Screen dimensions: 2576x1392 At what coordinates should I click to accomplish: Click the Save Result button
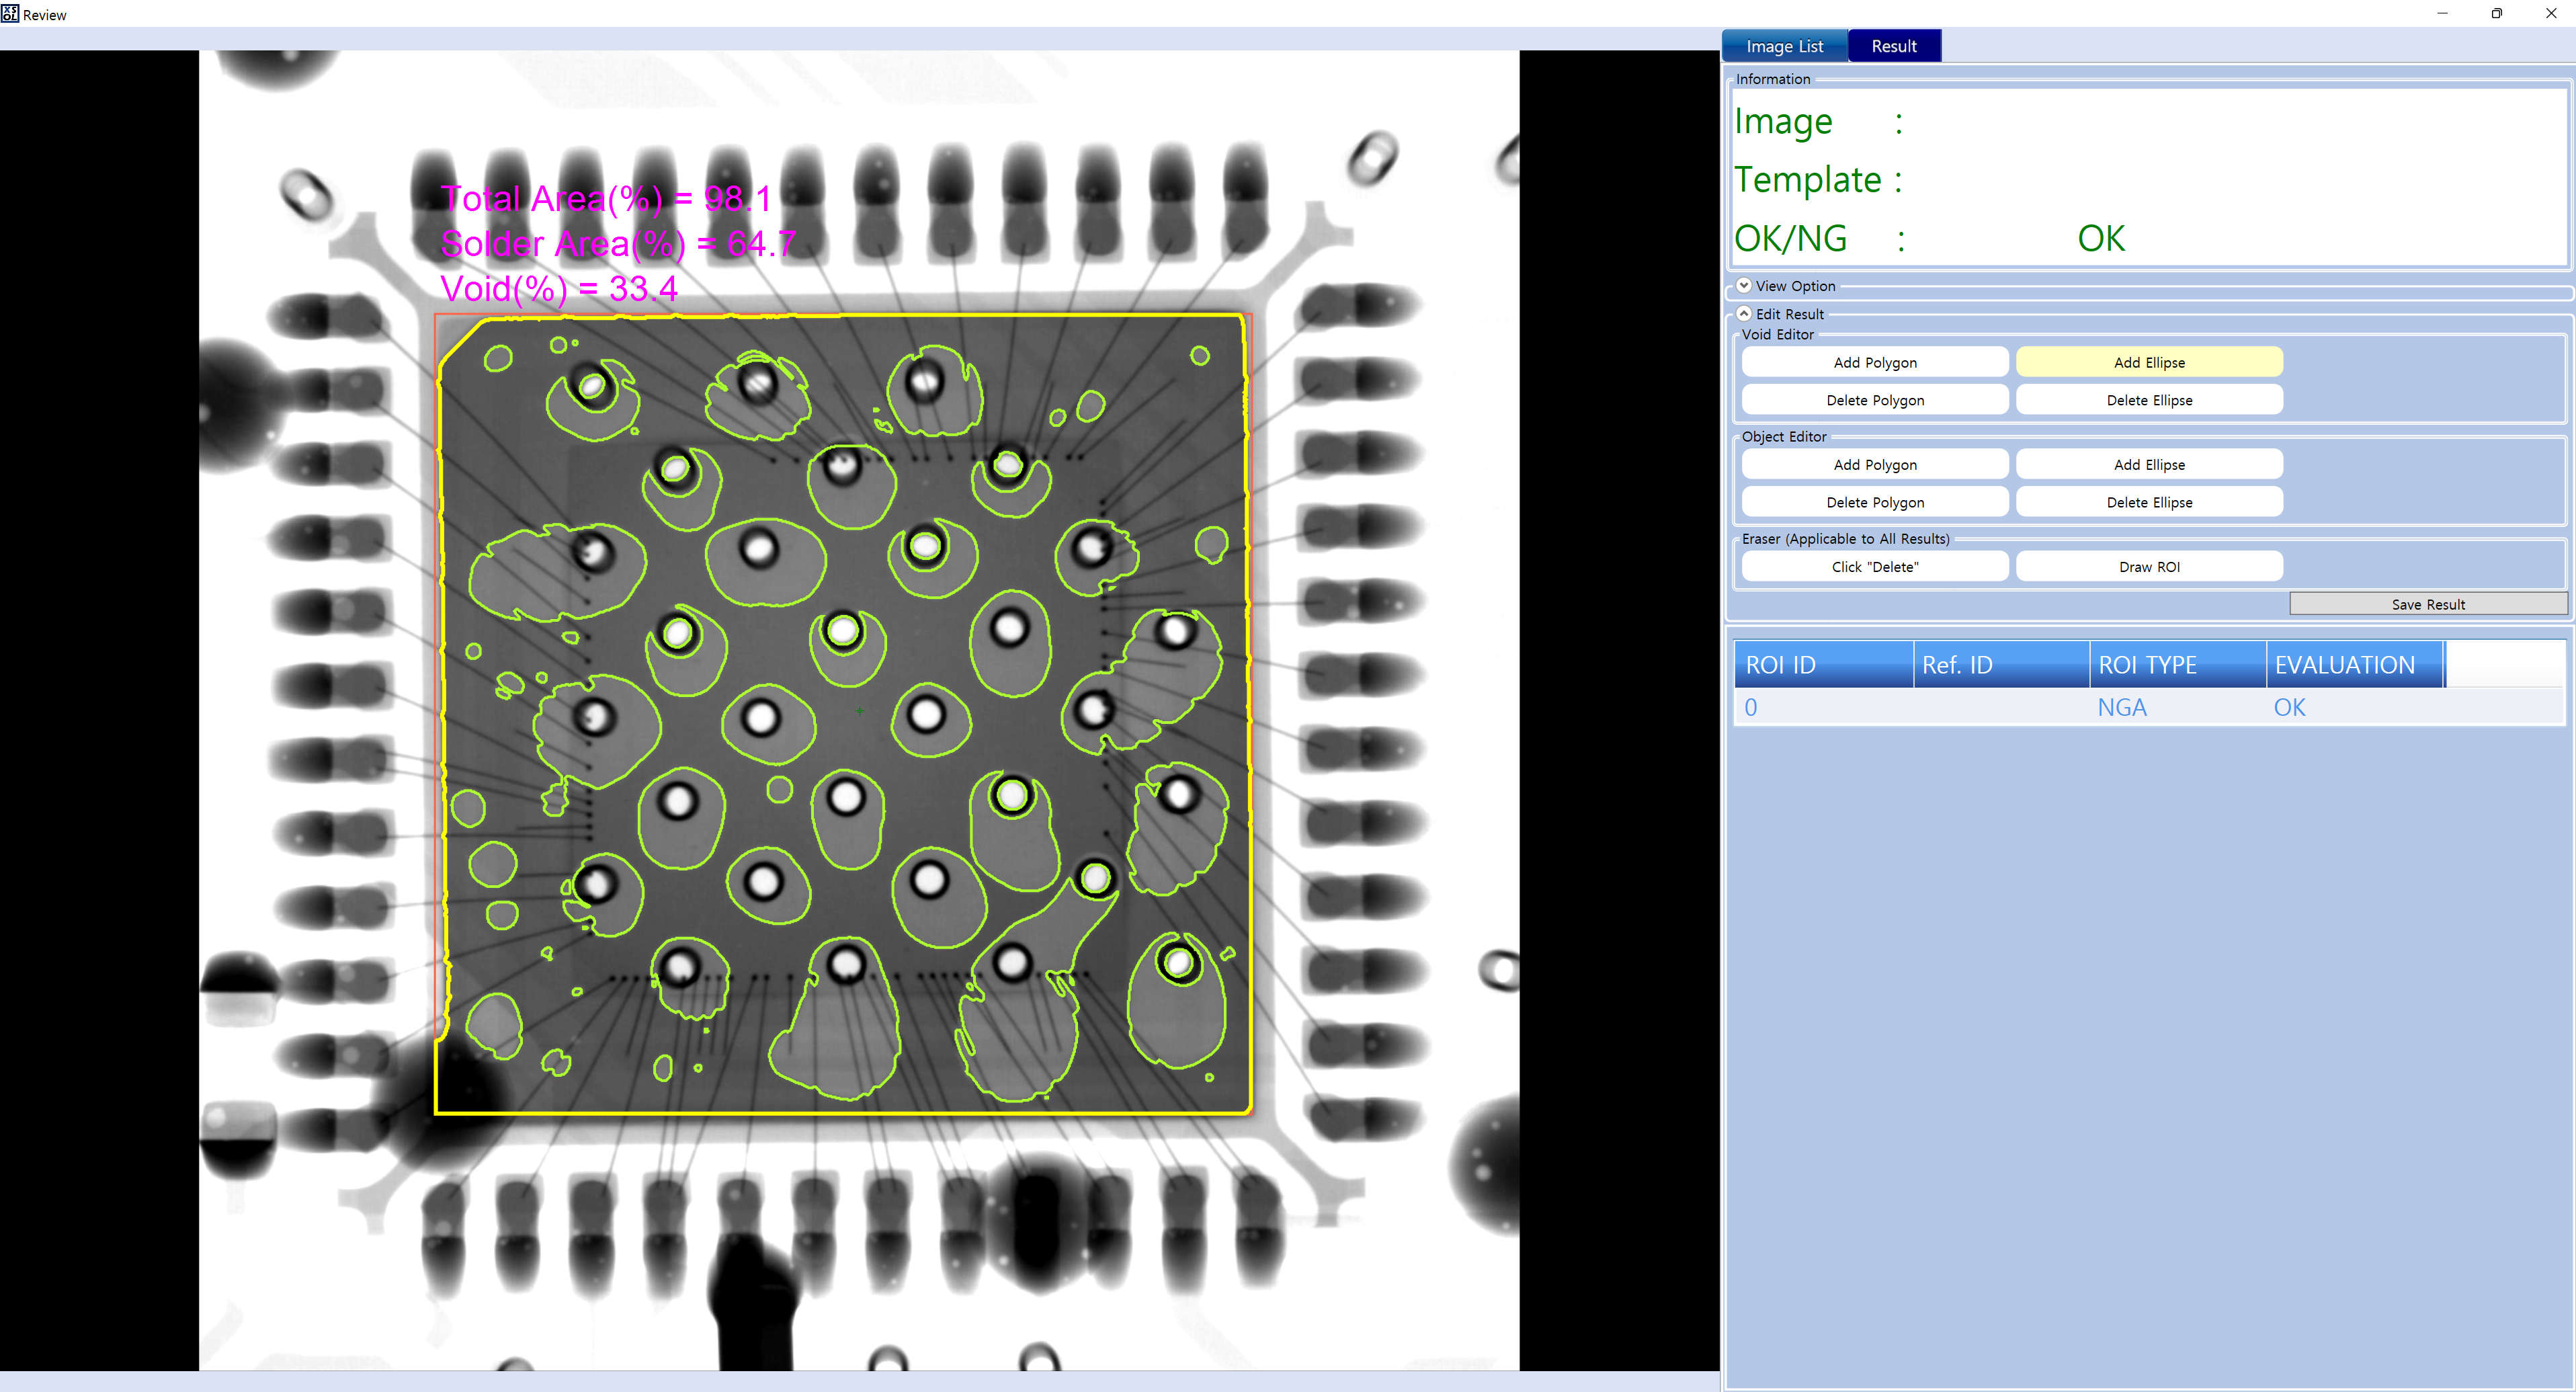[x=2427, y=604]
